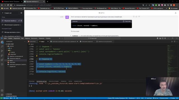Toggle the primary side bar in VS Code
Viewport: 179px width, 100px height.
[158, 38]
